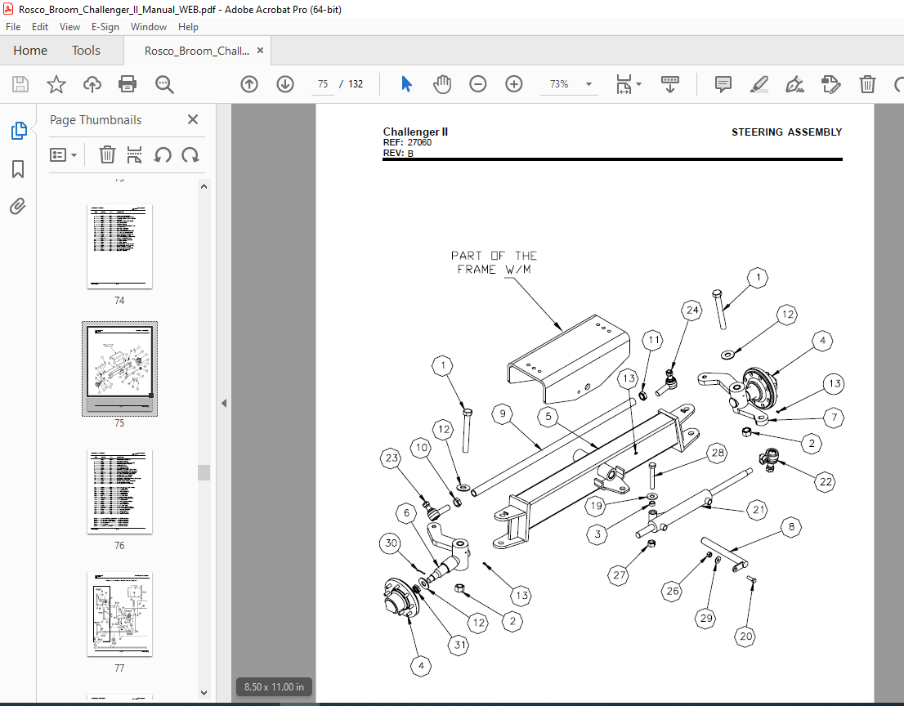Viewport: 904px width, 706px height.
Task: Click the thumbnails scrollbar handle
Action: (204, 472)
